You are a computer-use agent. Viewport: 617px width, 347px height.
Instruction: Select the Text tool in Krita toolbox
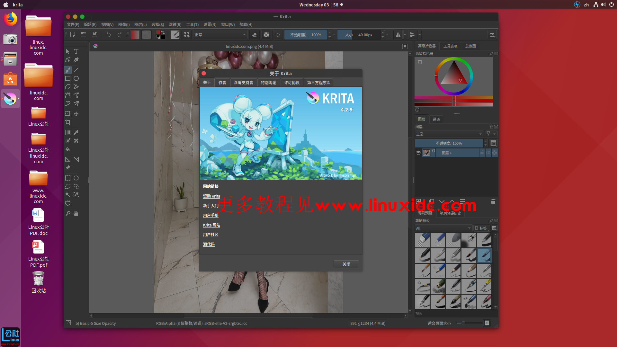coord(76,51)
